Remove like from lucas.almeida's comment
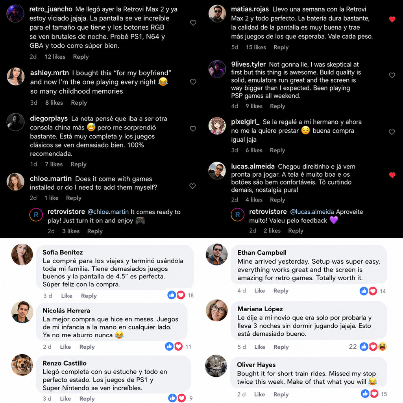 tap(392, 175)
